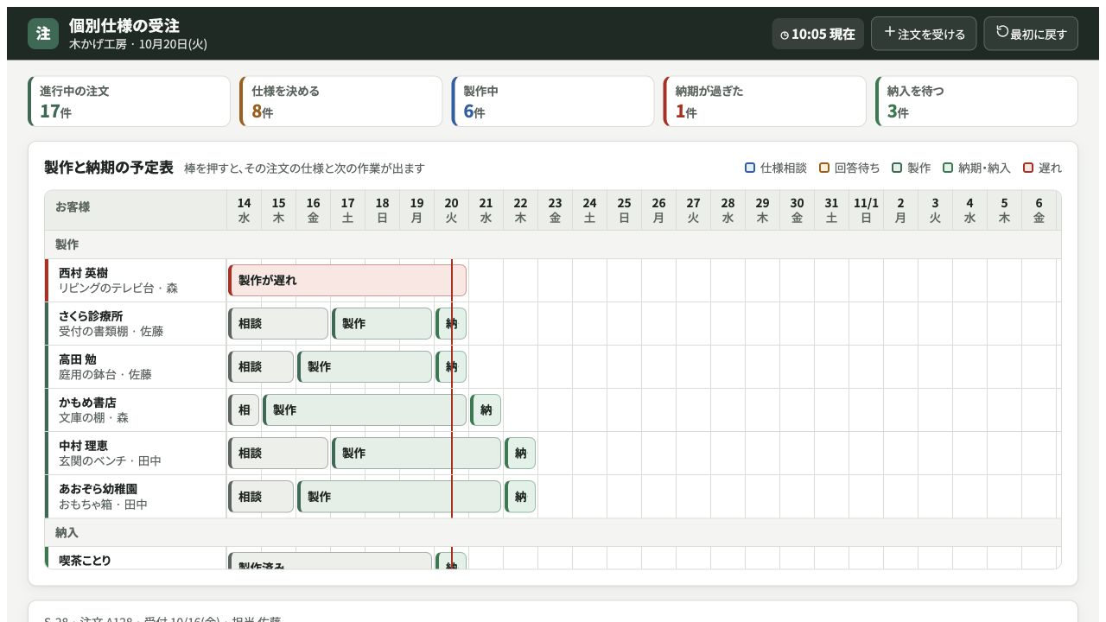This screenshot has width=1106, height=622.
Task: Select the 製作 bar for さくら診療所
Action: 382,324
